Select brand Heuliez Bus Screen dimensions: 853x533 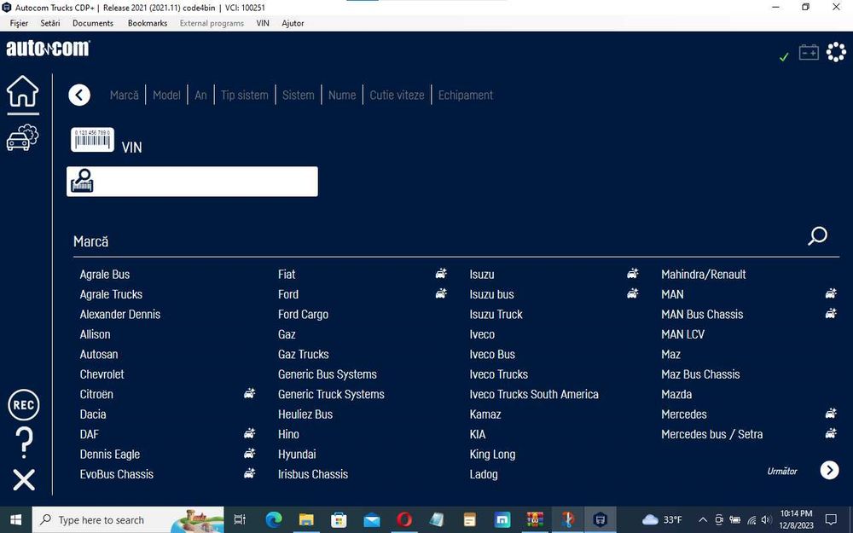pos(305,414)
